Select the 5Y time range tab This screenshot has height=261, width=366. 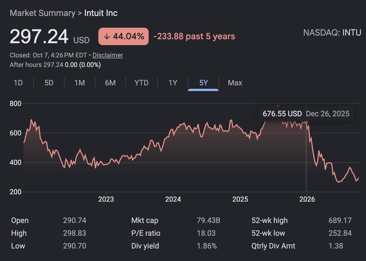coord(203,83)
